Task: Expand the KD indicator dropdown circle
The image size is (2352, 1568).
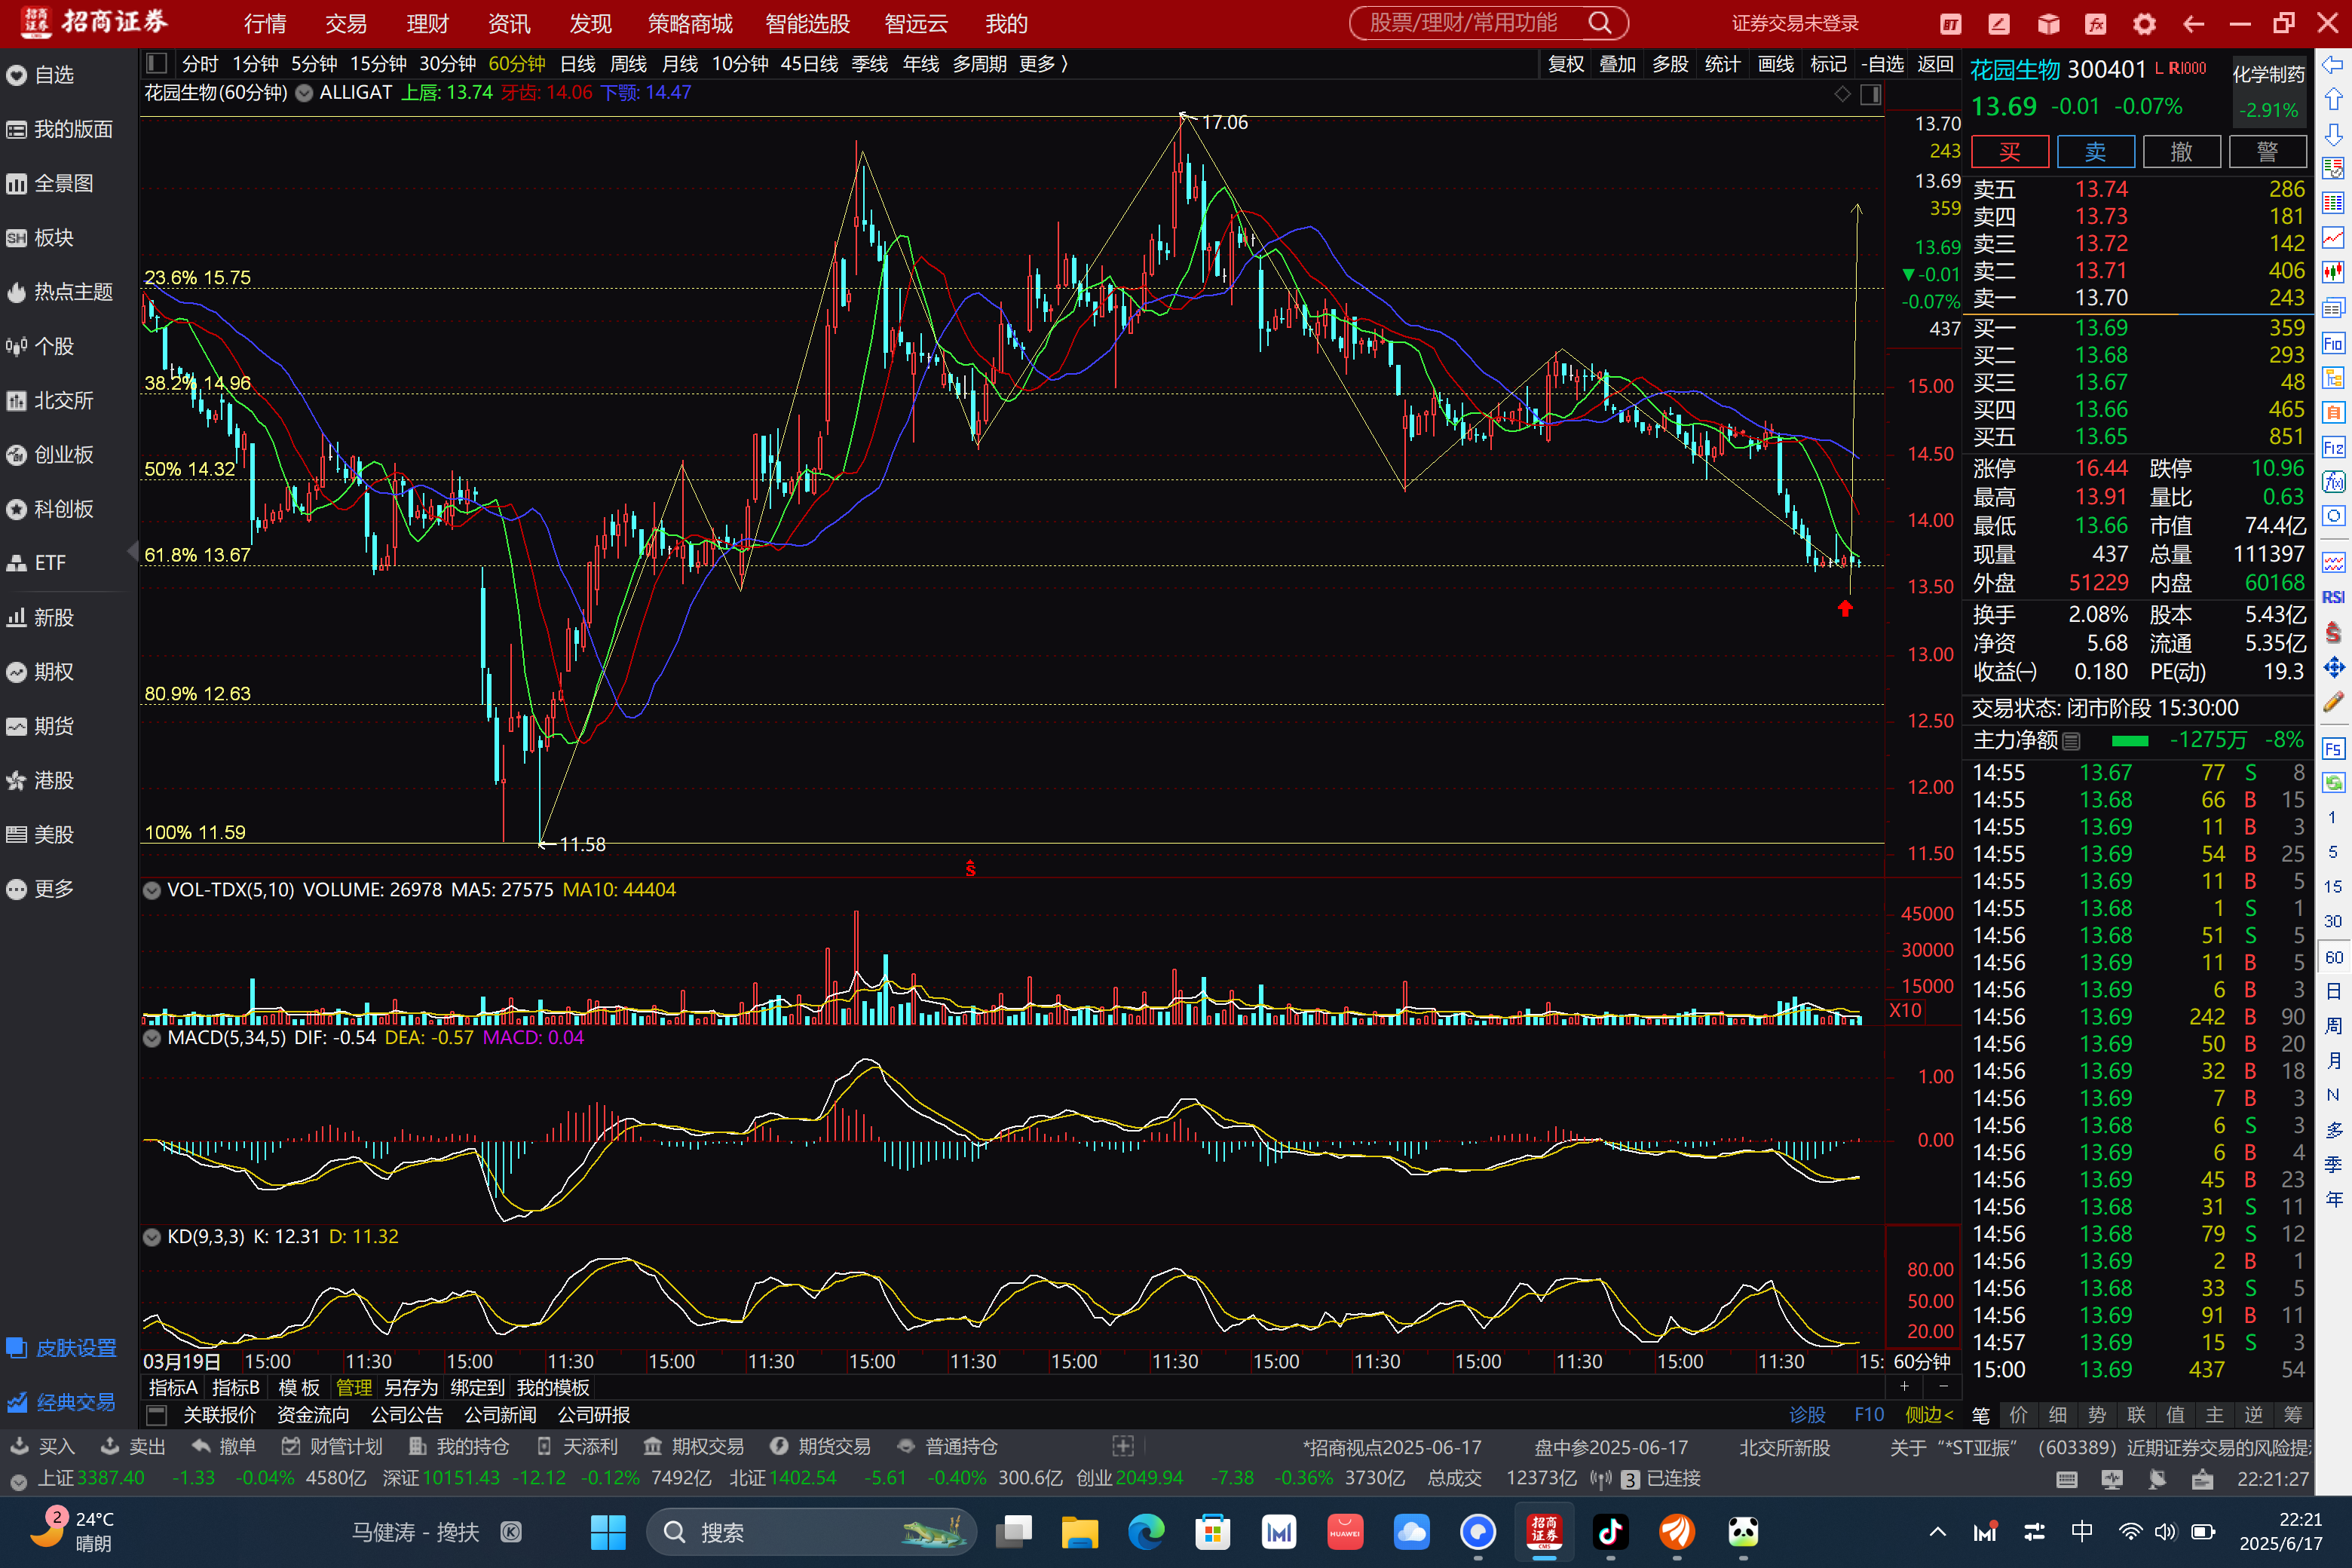Action: [x=152, y=1237]
